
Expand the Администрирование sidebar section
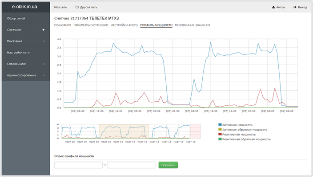(x=44, y=75)
